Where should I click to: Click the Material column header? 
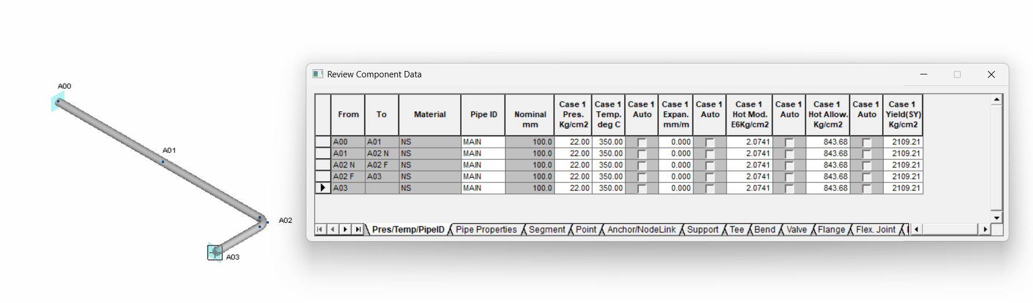point(430,115)
